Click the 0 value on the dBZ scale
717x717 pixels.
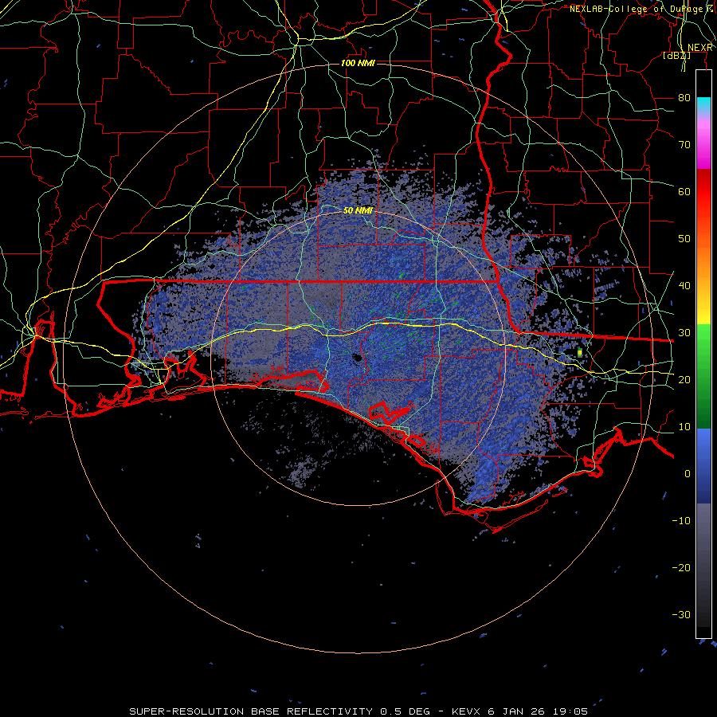click(688, 474)
